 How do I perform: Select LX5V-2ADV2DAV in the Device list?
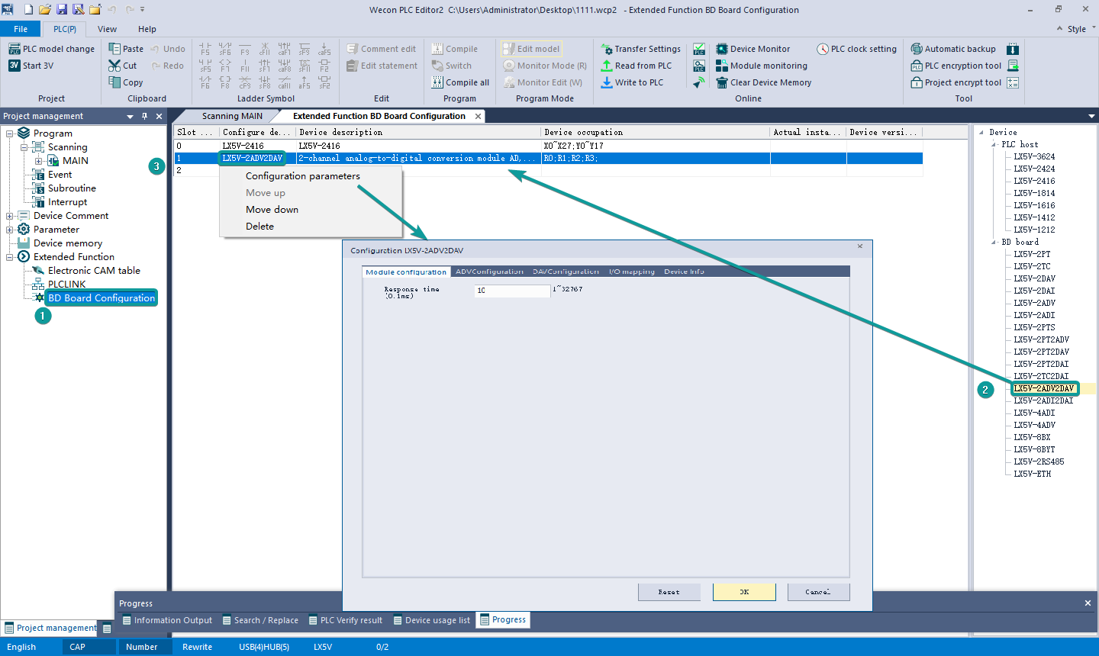1043,388
